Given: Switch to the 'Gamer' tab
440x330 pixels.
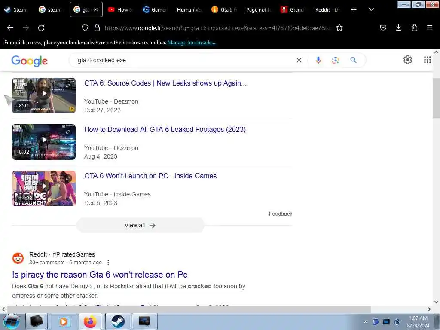Looking at the screenshot, I should (x=155, y=10).
